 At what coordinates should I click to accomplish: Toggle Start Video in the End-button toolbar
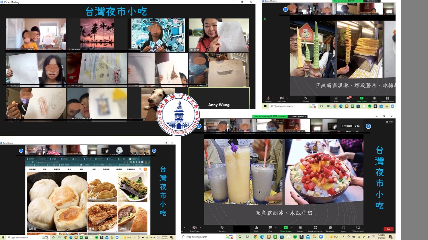point(194,229)
